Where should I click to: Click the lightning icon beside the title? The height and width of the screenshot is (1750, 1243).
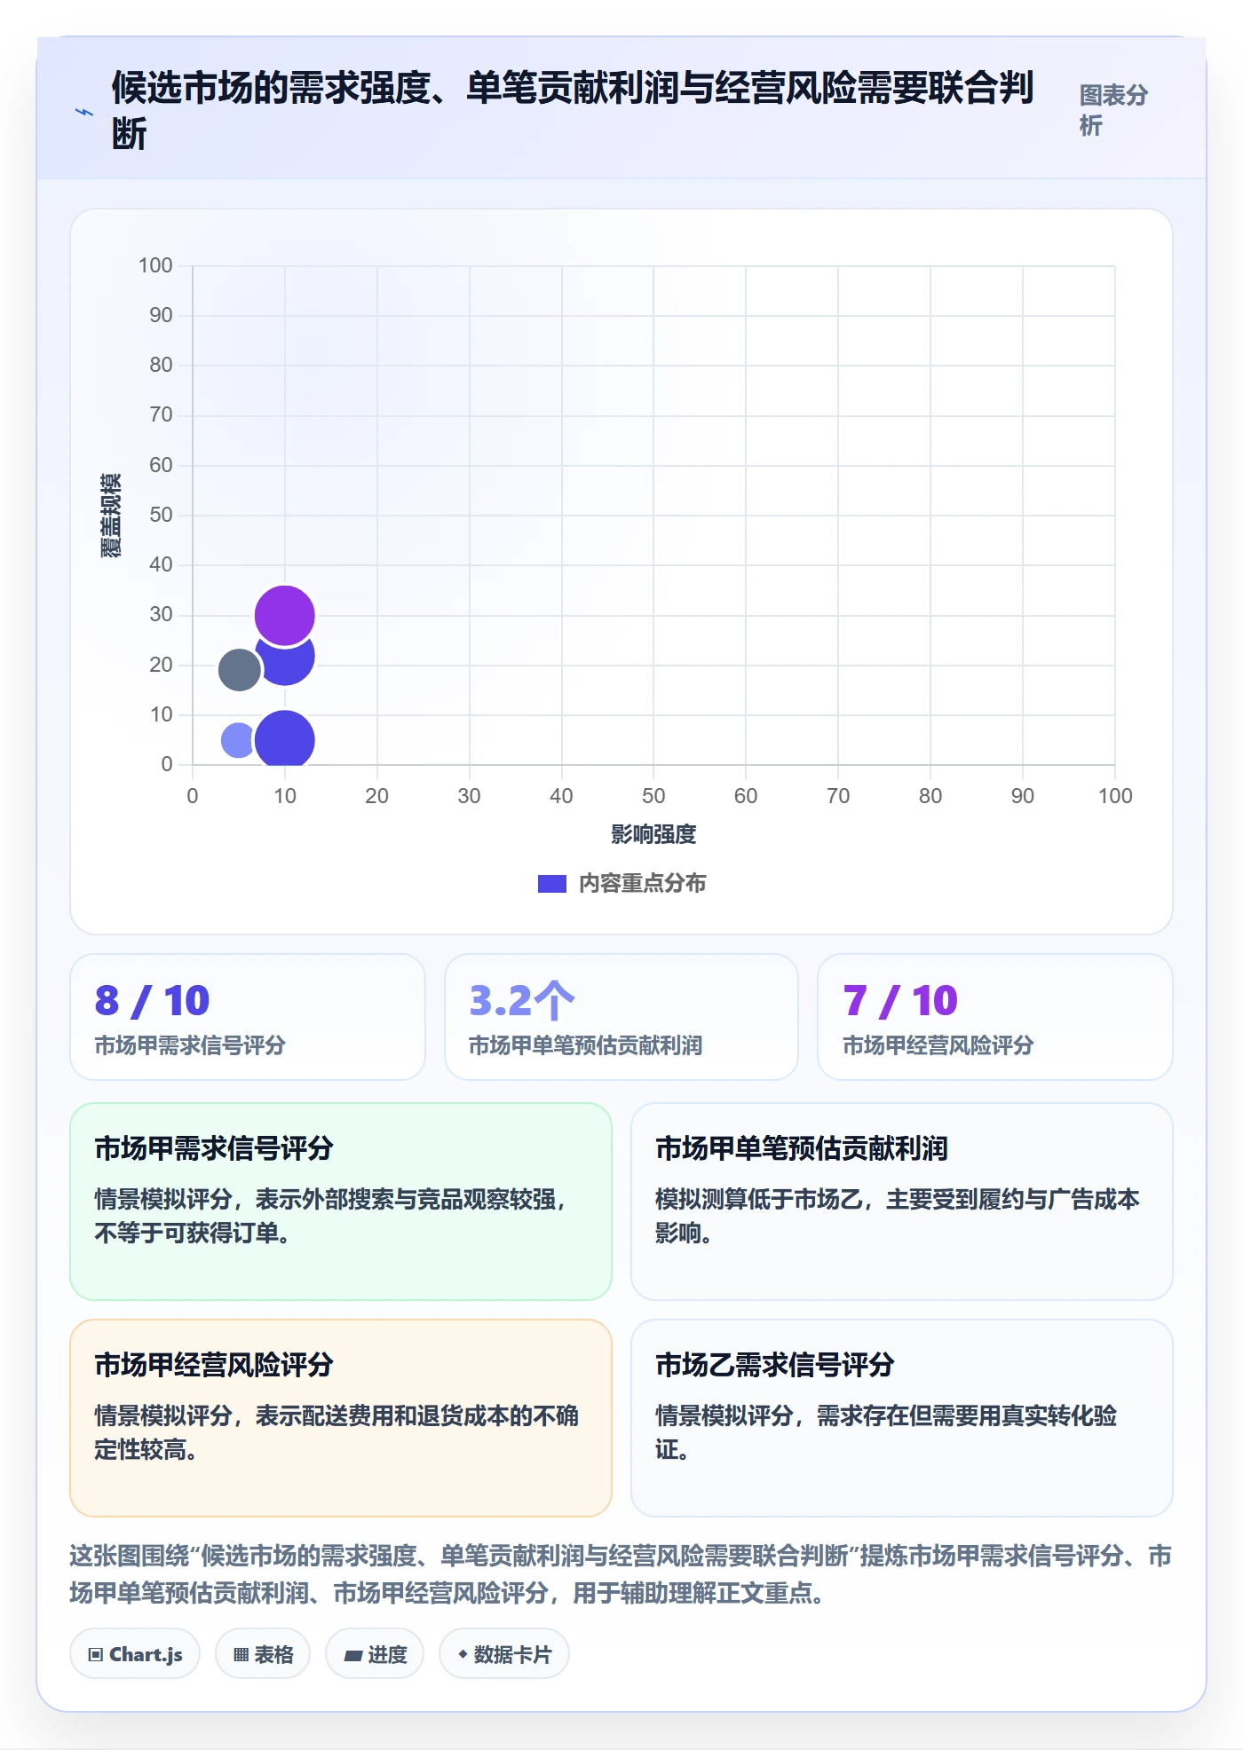tap(84, 112)
